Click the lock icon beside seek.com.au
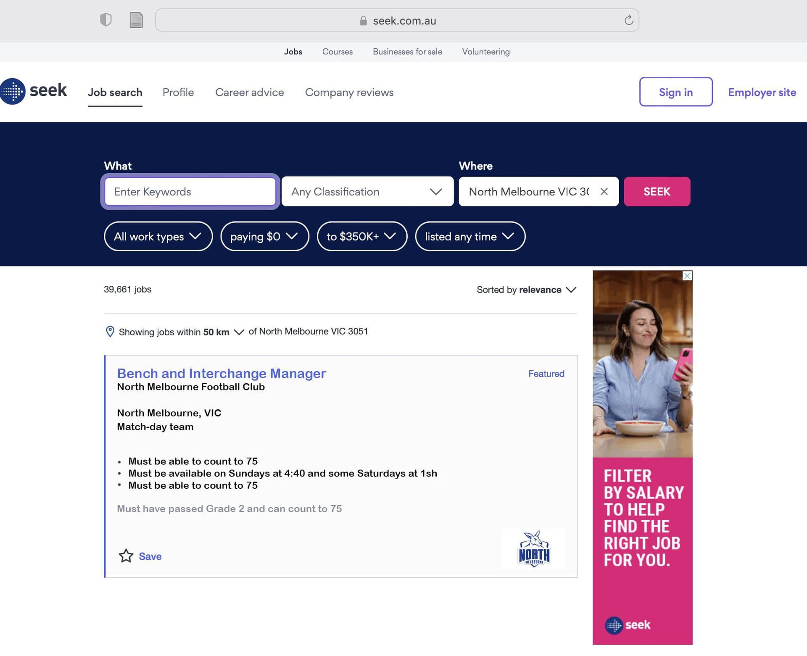 click(x=364, y=21)
